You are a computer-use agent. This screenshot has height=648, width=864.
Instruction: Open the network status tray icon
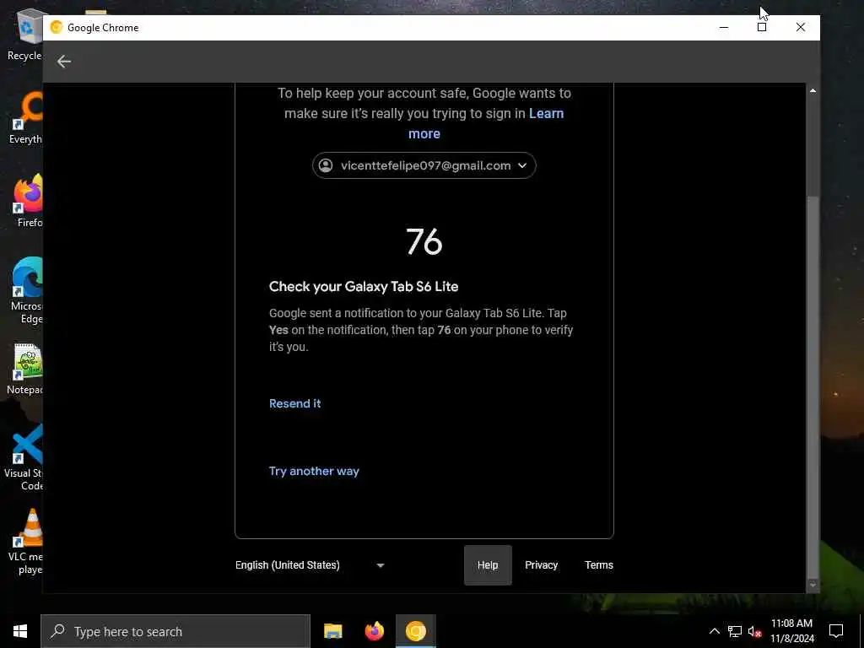735,631
